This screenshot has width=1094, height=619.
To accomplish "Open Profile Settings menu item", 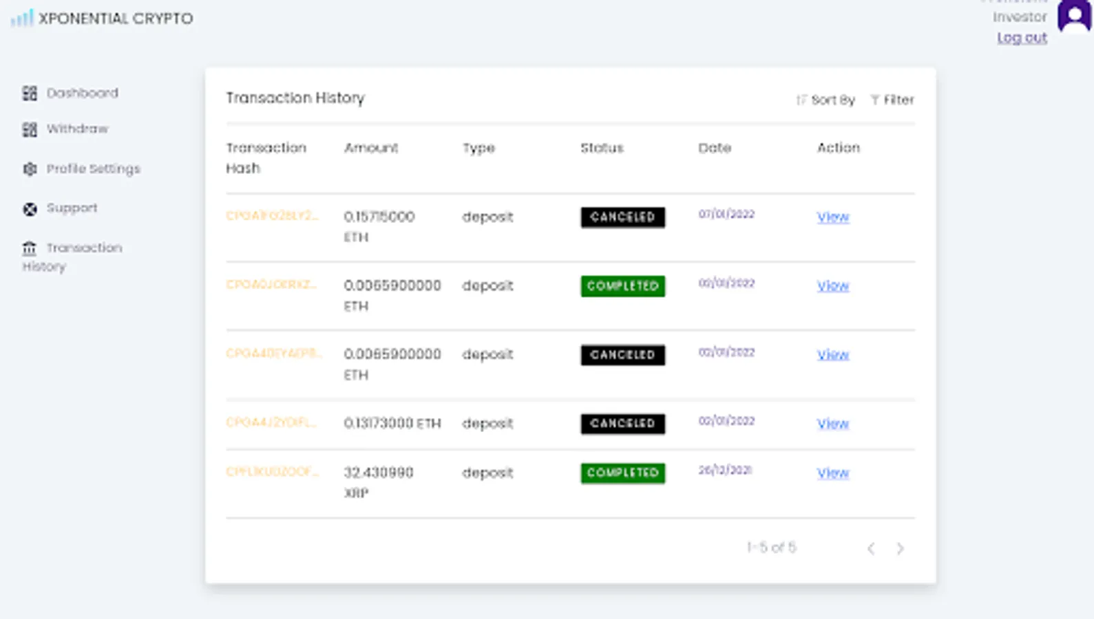I will pos(93,169).
